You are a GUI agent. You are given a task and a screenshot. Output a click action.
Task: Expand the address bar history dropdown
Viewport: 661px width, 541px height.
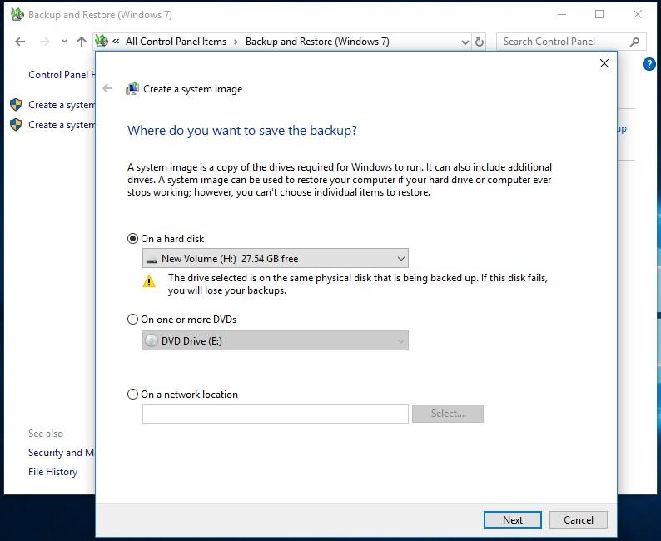(465, 42)
